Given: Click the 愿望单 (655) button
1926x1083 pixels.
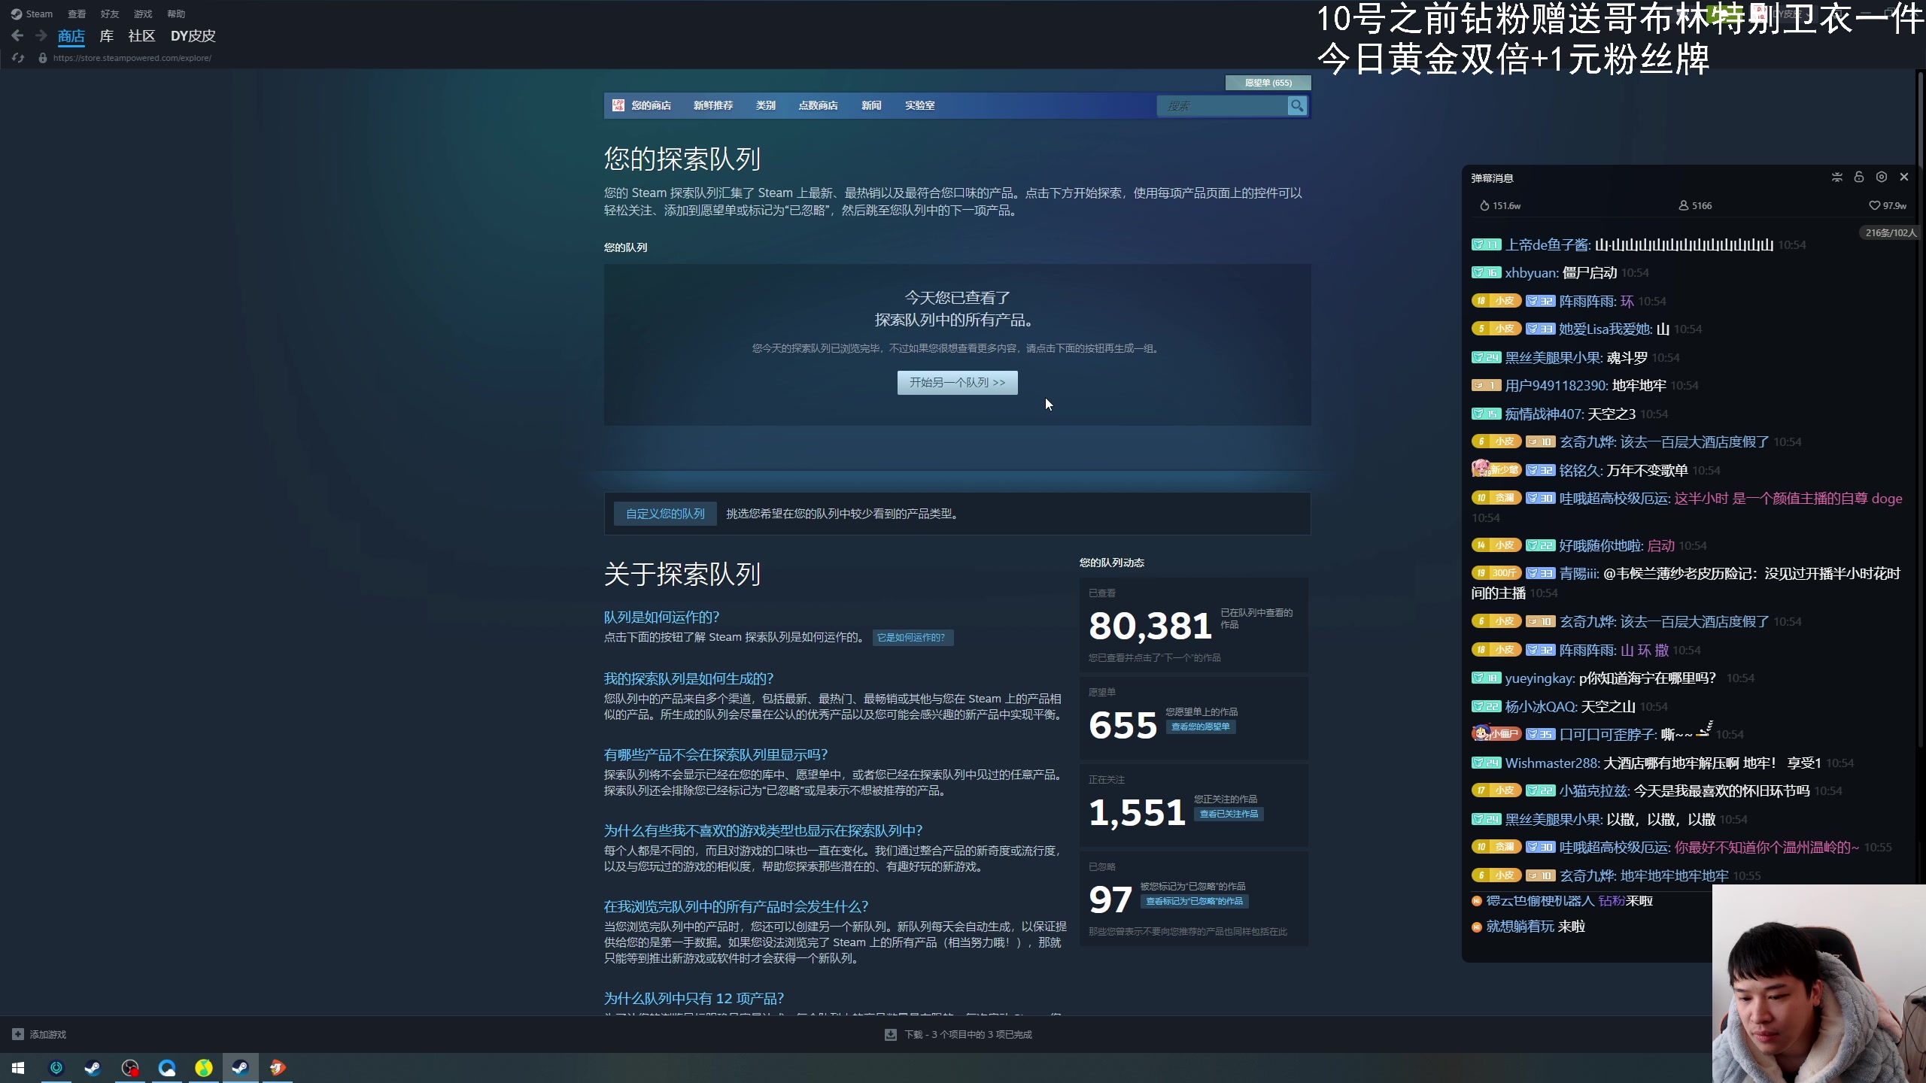Looking at the screenshot, I should click(x=1268, y=83).
